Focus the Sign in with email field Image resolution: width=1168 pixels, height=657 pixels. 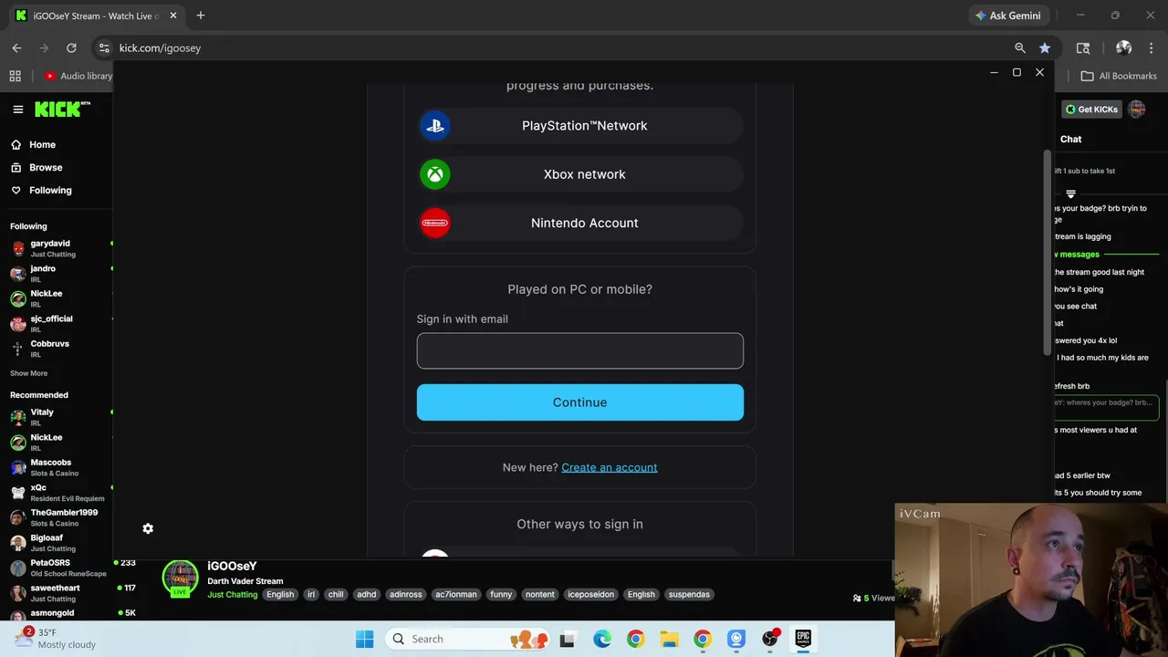tap(580, 350)
